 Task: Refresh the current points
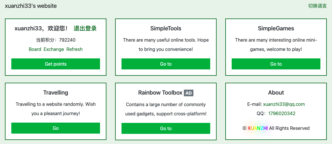pyautogui.click(x=75, y=49)
